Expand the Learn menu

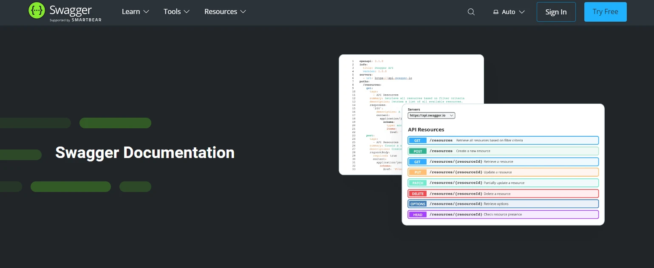point(135,12)
